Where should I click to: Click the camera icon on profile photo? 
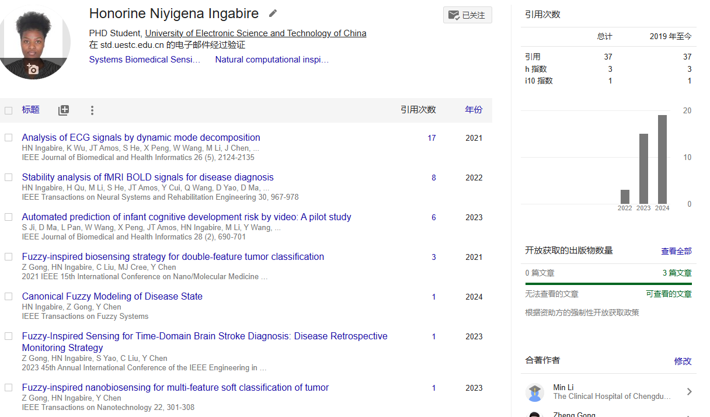click(33, 69)
